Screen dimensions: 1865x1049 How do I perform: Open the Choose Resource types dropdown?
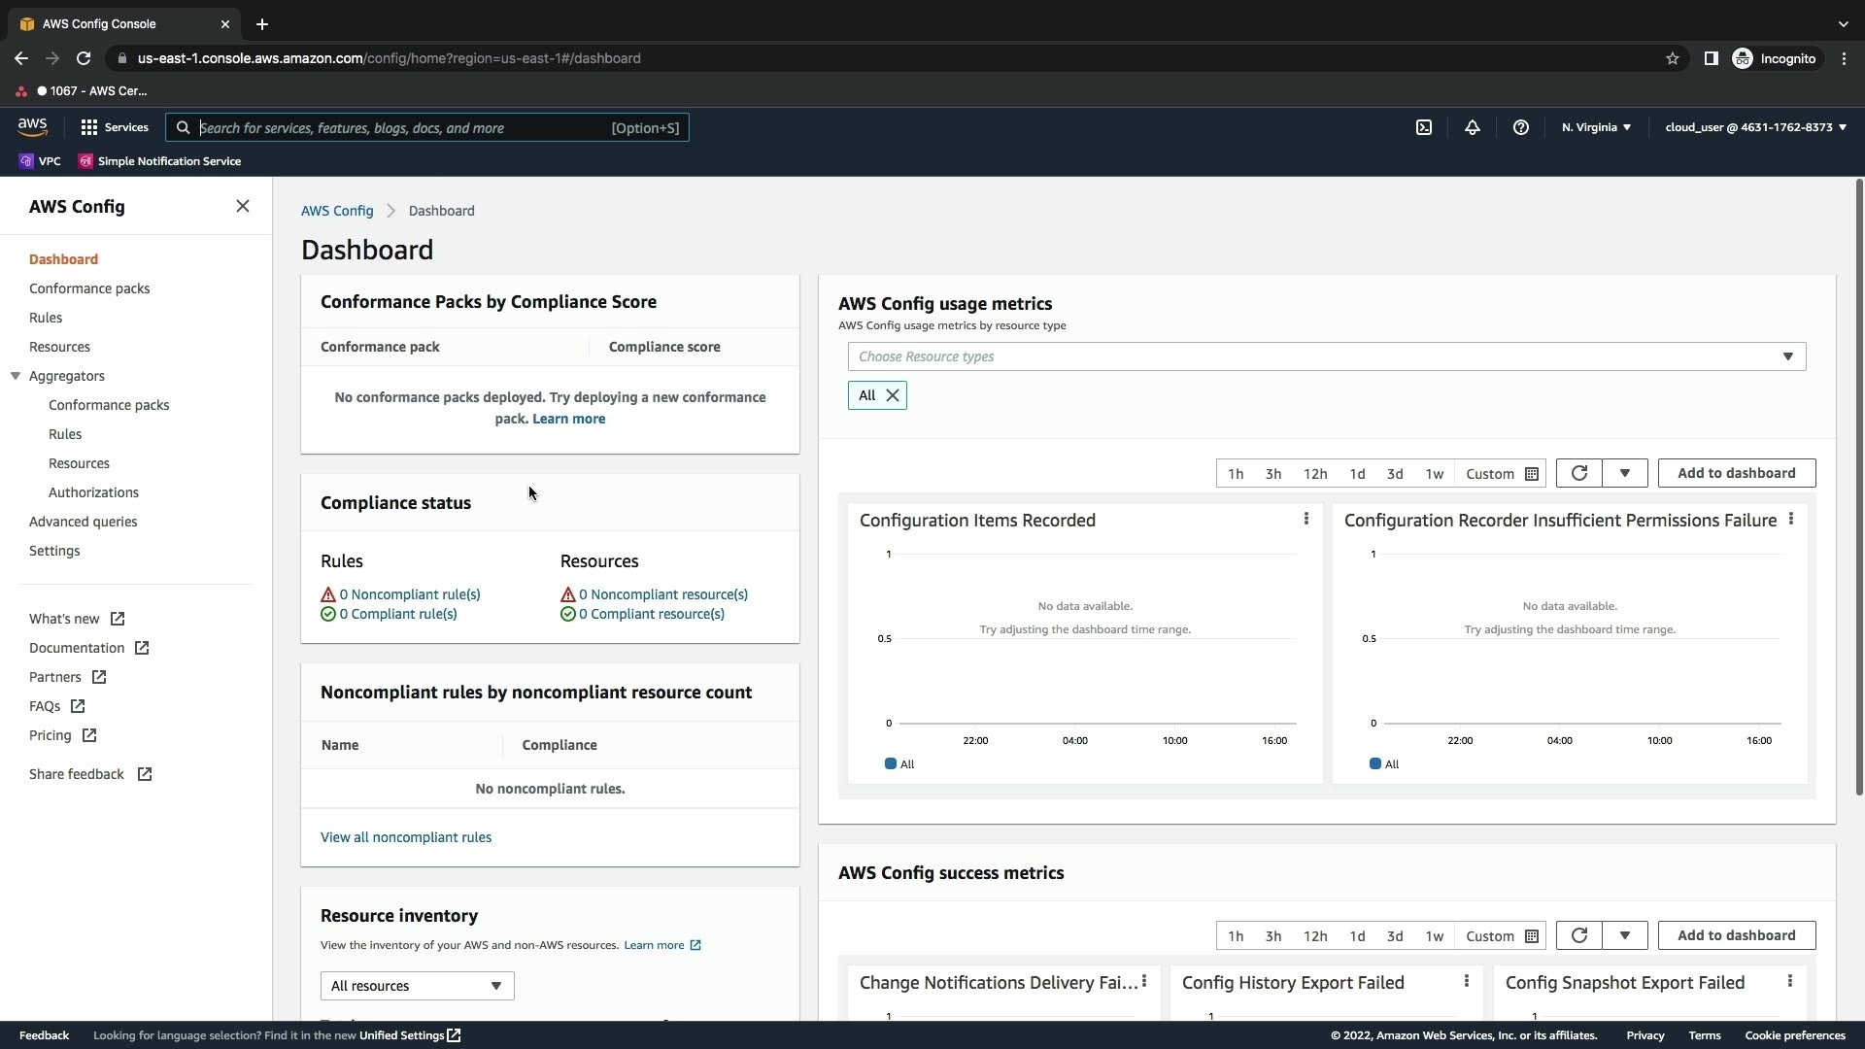[x=1326, y=356]
